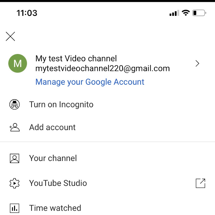Choose Add account menu entry
Viewport: 215px width, 215px height.
52,127
